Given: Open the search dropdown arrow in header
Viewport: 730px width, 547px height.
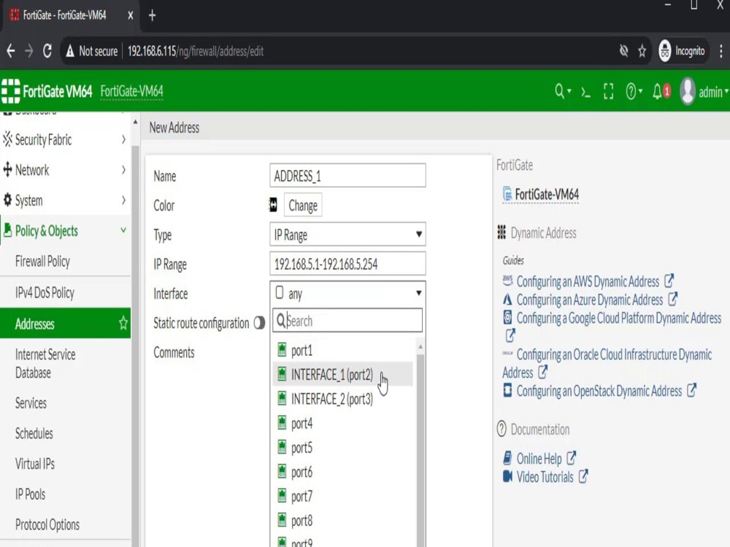Looking at the screenshot, I should (x=569, y=91).
